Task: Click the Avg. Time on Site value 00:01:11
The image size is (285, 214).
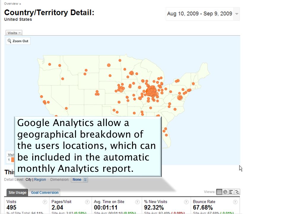Action: click(x=106, y=207)
